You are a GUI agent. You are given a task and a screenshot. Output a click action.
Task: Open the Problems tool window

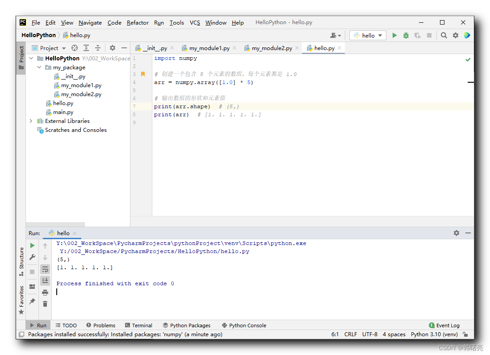coord(101,325)
